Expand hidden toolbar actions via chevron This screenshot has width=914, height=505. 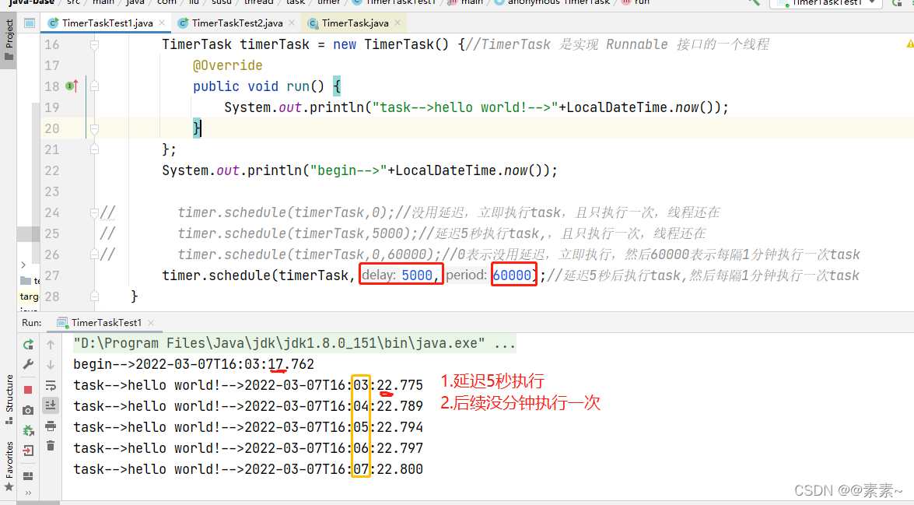pyautogui.click(x=28, y=492)
